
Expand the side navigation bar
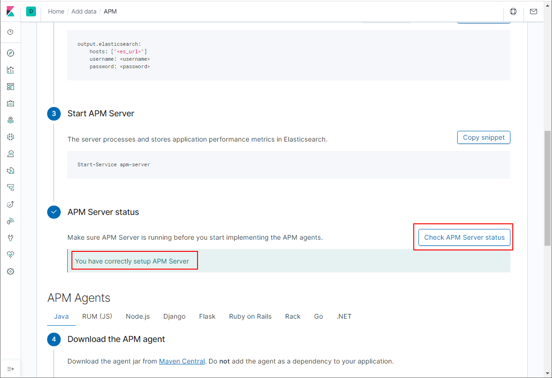(11, 369)
